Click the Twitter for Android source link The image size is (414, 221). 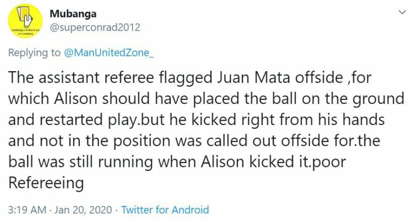click(x=165, y=209)
